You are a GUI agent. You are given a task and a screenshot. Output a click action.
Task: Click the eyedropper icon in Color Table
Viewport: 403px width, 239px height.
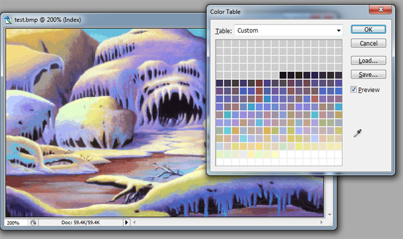pos(358,133)
